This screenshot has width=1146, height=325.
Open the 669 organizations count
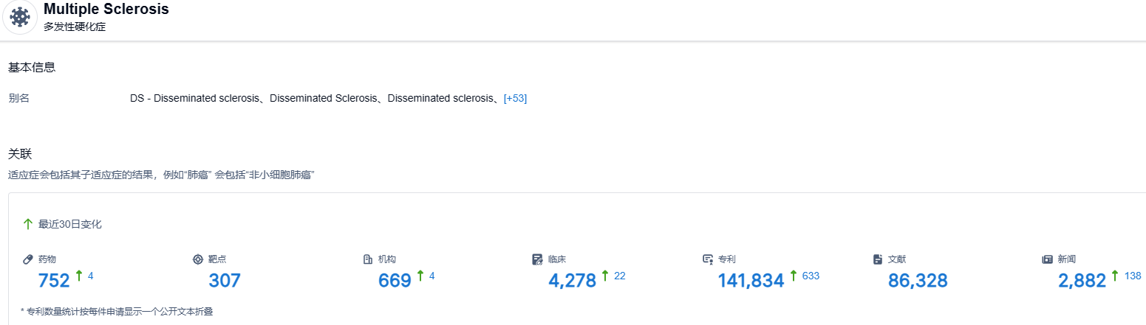tap(395, 281)
